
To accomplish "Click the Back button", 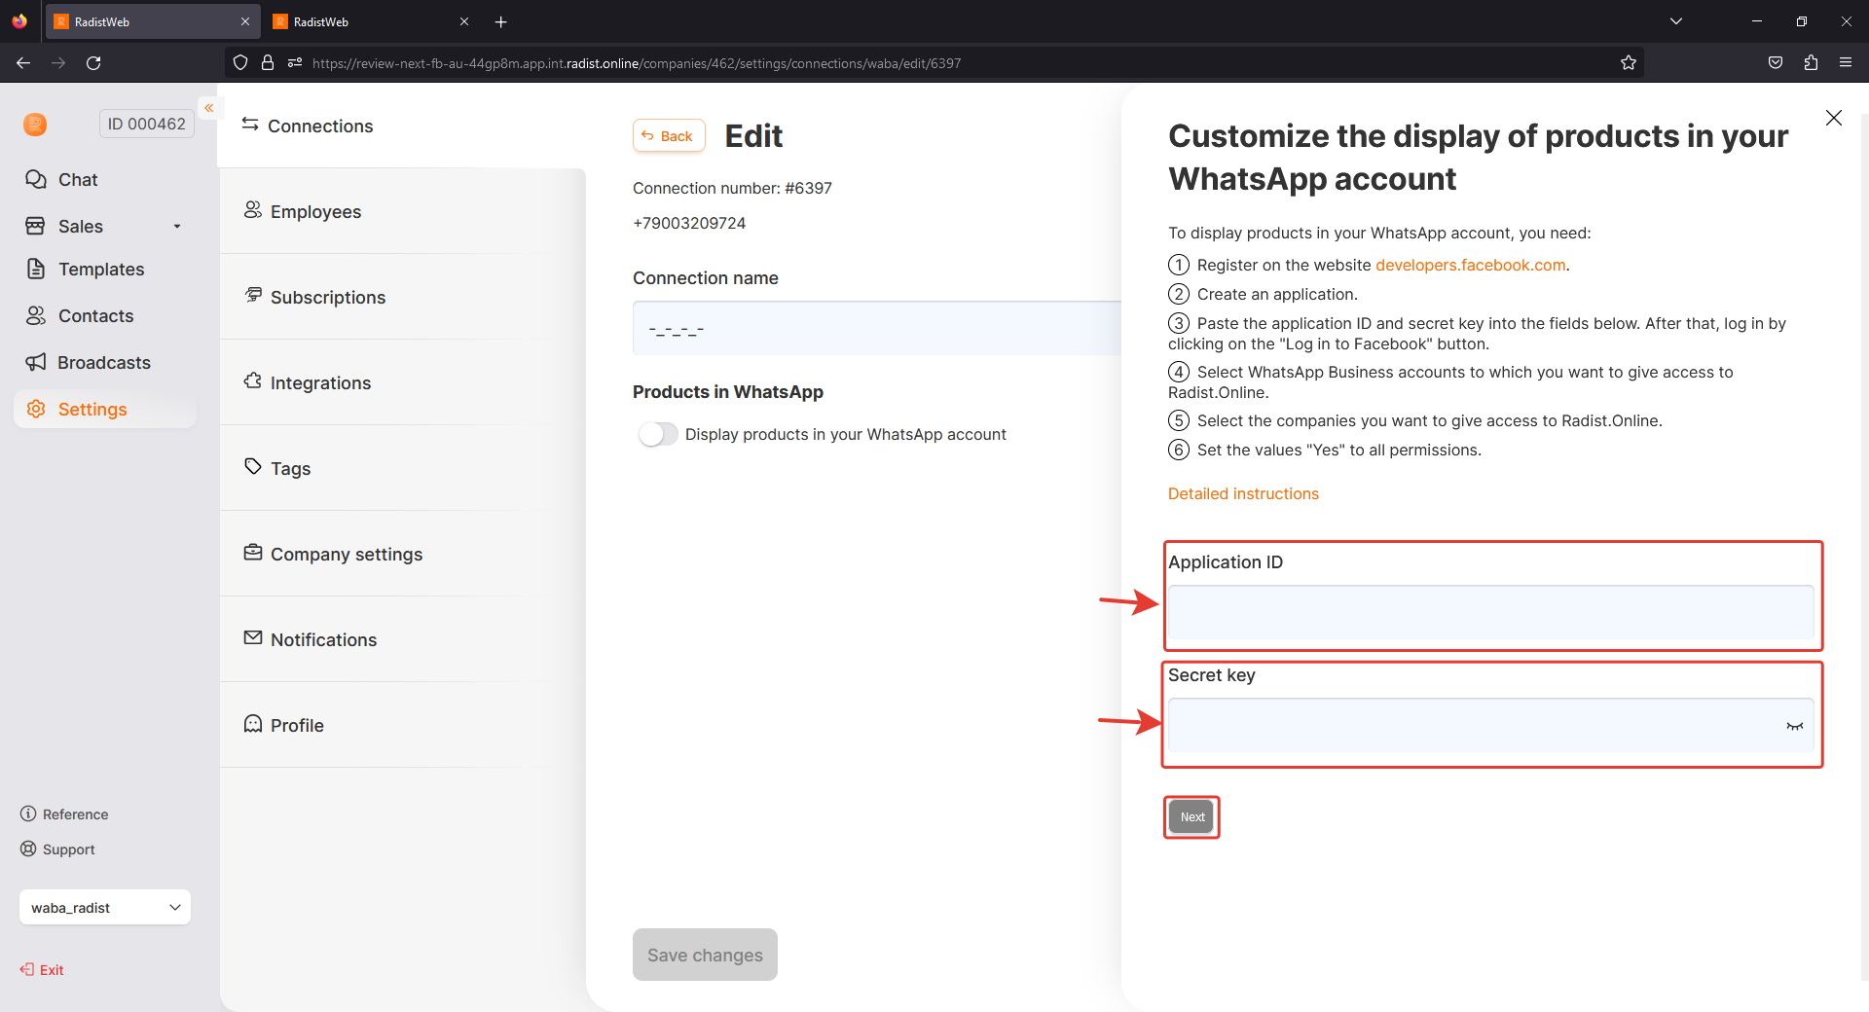I will click(x=669, y=136).
